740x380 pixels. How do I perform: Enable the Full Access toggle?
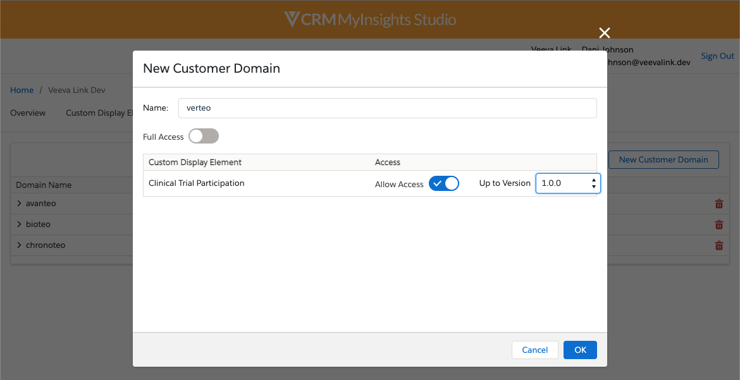point(203,137)
